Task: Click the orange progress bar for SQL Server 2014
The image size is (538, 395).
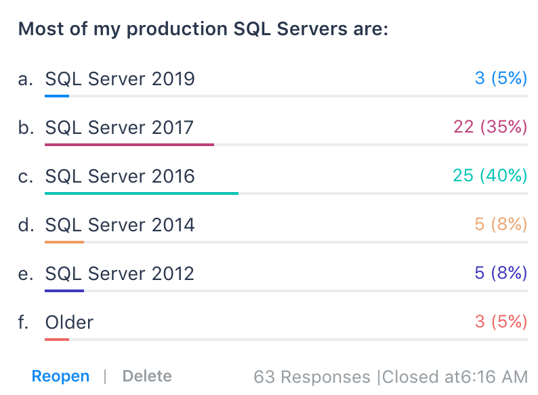Action: click(x=64, y=242)
